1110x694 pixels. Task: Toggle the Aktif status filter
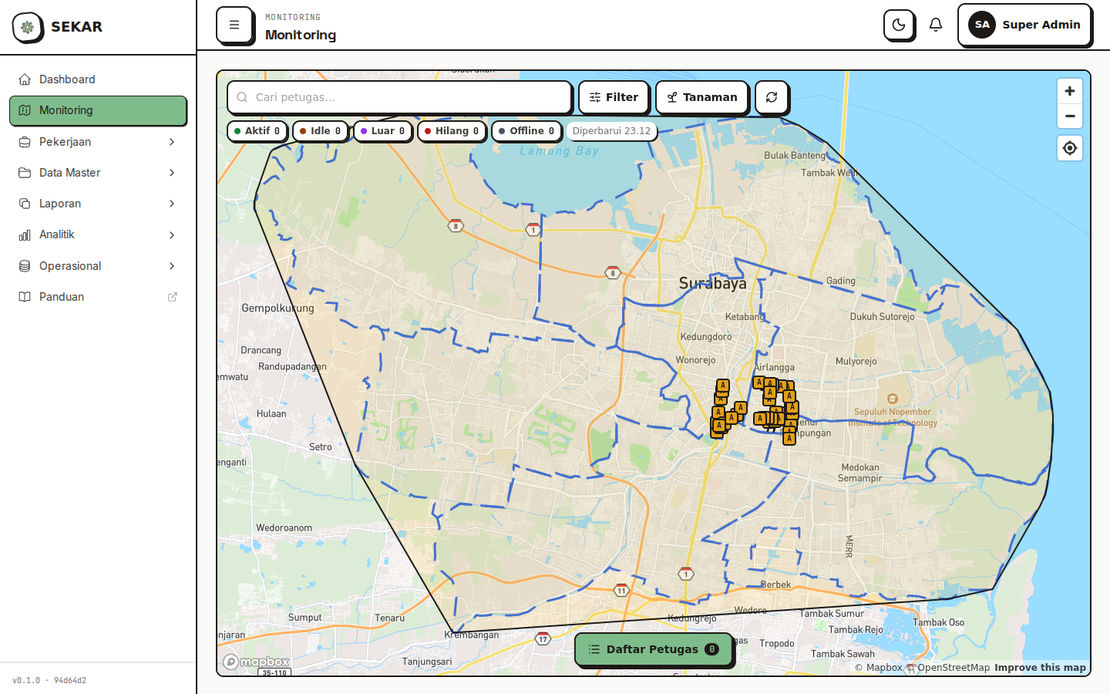tap(257, 131)
